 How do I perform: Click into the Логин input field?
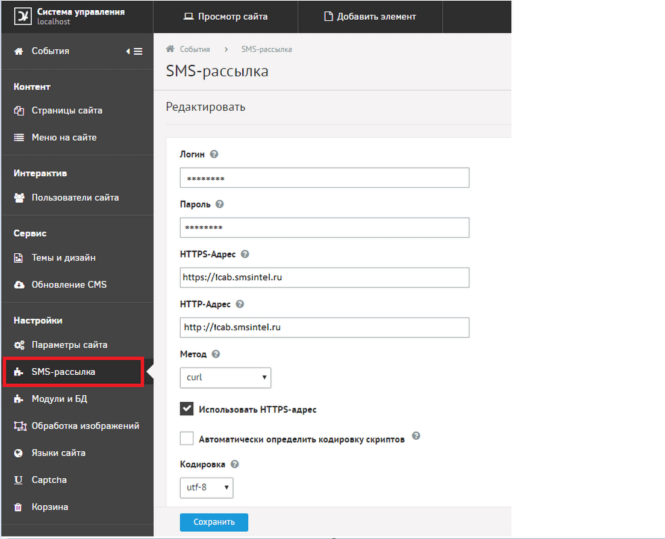(x=325, y=178)
